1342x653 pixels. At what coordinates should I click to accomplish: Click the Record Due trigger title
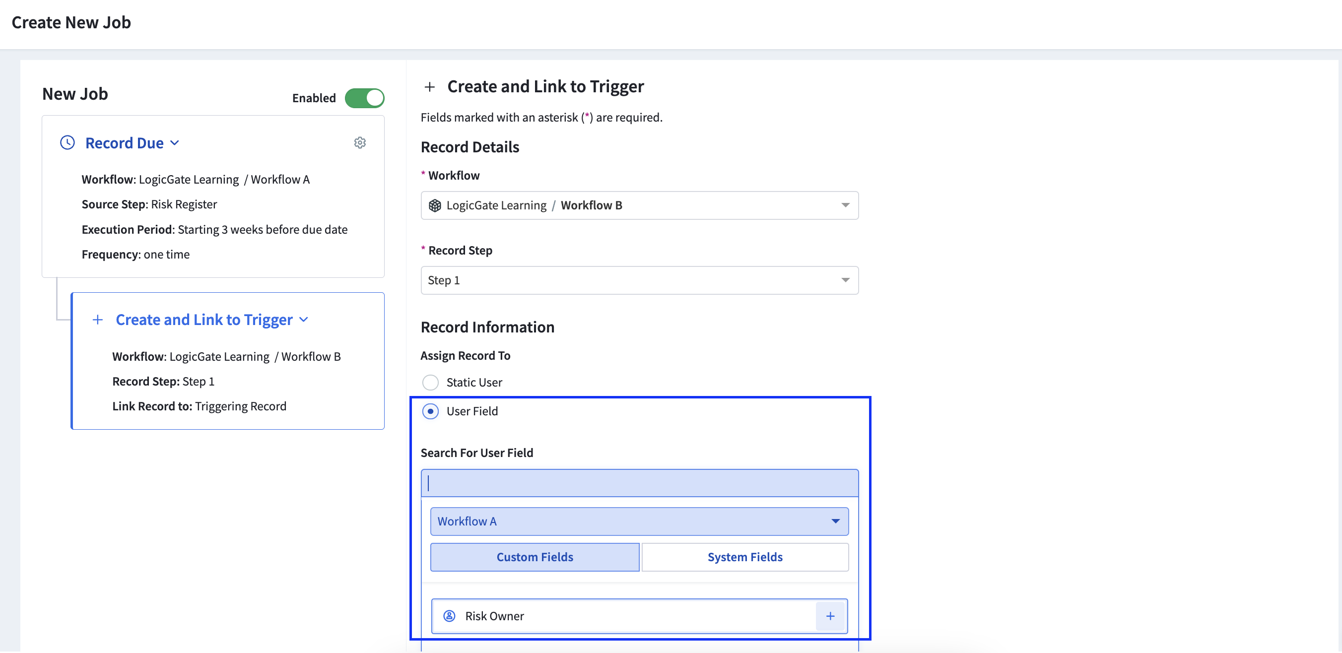click(124, 143)
